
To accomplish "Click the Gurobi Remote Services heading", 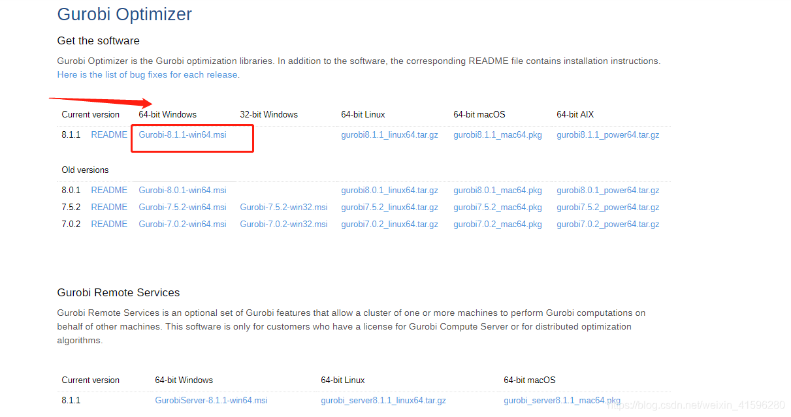I will pos(118,292).
